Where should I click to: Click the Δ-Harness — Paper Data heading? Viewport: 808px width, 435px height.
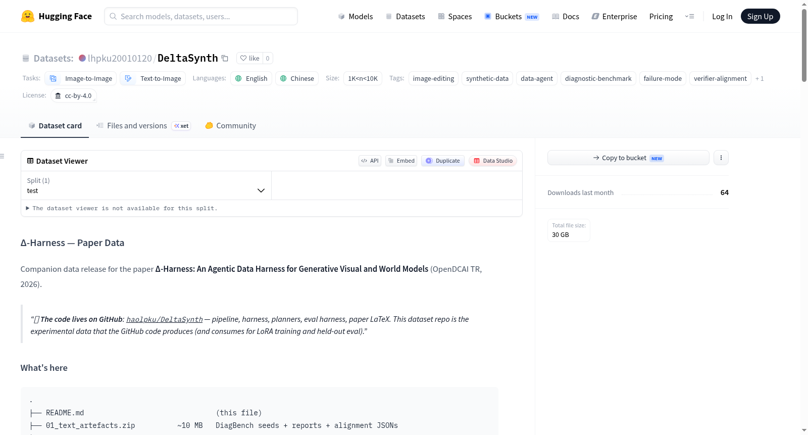pyautogui.click(x=72, y=243)
